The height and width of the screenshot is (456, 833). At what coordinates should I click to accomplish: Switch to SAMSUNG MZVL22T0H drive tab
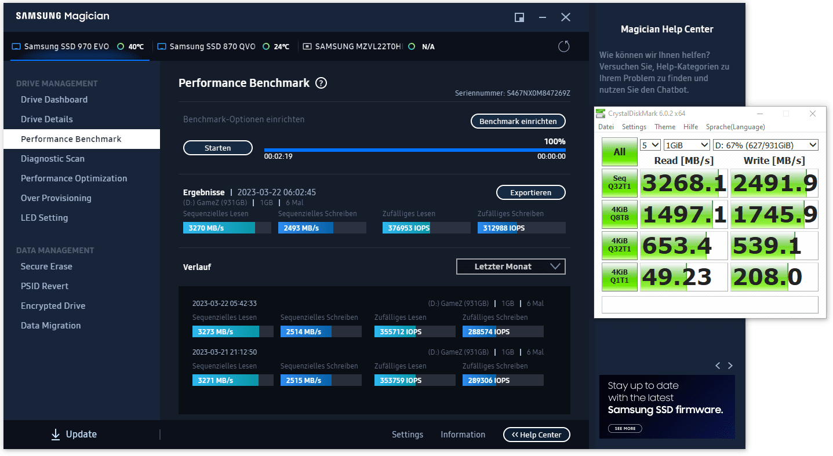pos(368,46)
